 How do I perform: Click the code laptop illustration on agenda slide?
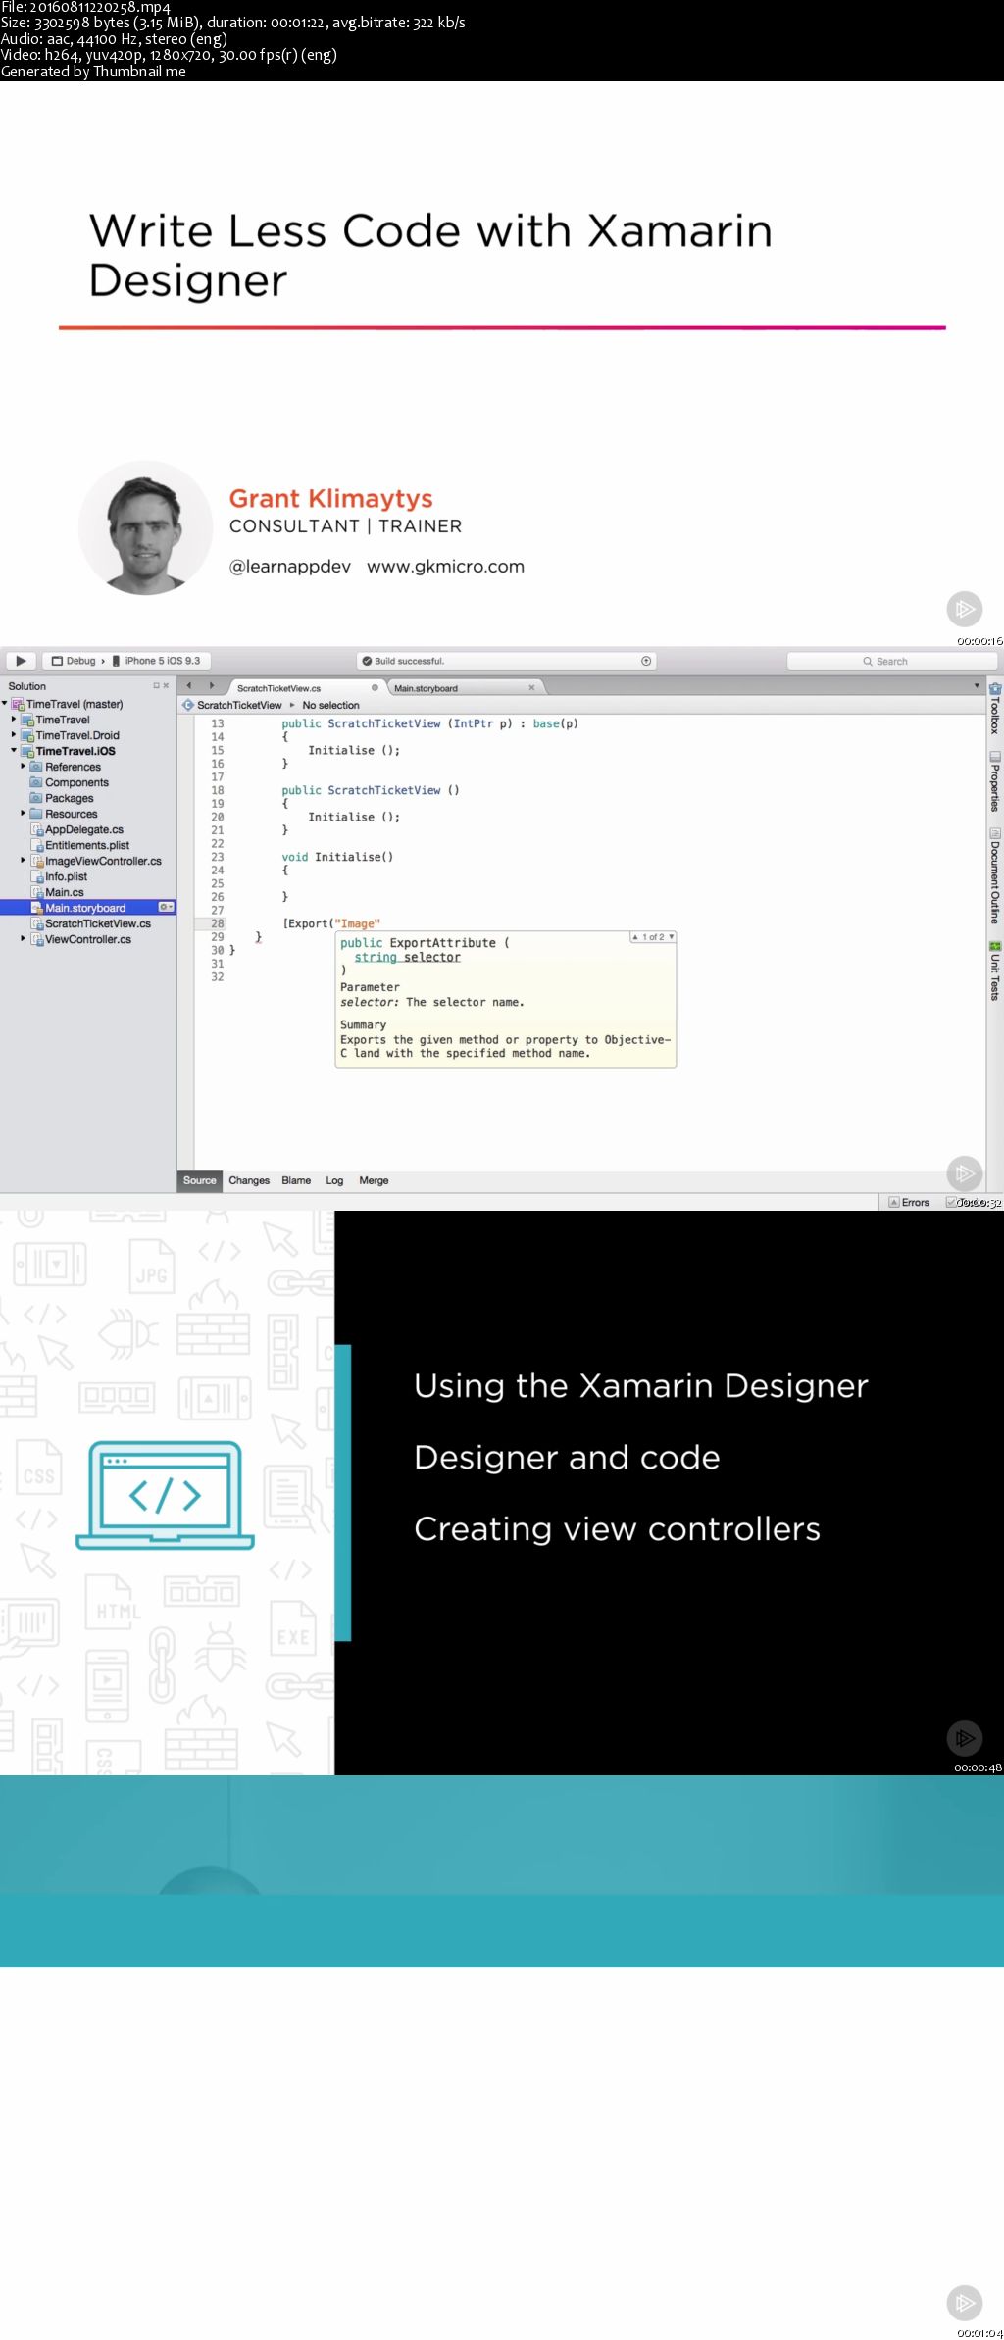(165, 1494)
